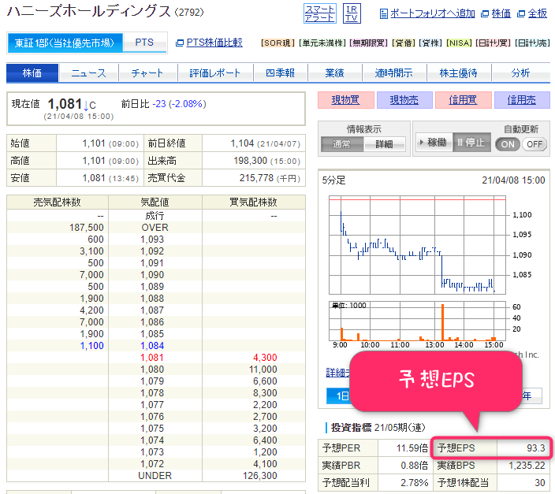Image resolution: width=555 pixels, height=494 pixels.
Task: Click the 気配値 column header
Action: click(155, 202)
